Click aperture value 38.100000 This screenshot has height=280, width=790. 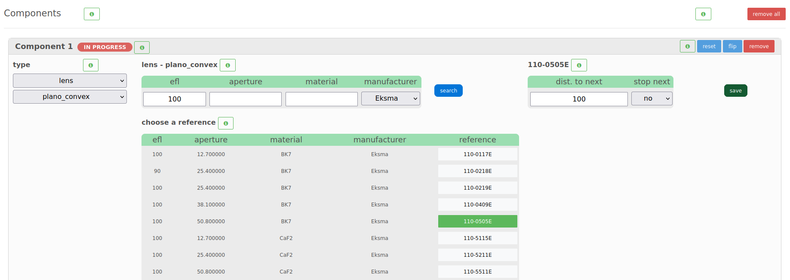[211, 204]
